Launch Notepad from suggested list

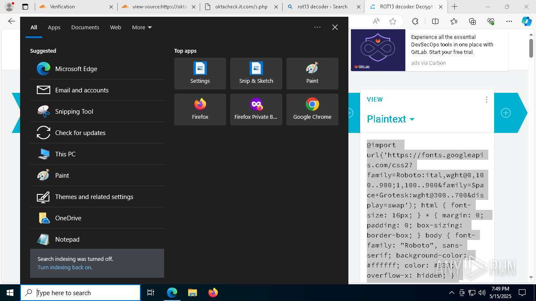point(97,239)
